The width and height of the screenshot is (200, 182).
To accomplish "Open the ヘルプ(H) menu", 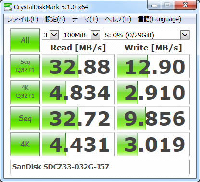I will 118,19.
